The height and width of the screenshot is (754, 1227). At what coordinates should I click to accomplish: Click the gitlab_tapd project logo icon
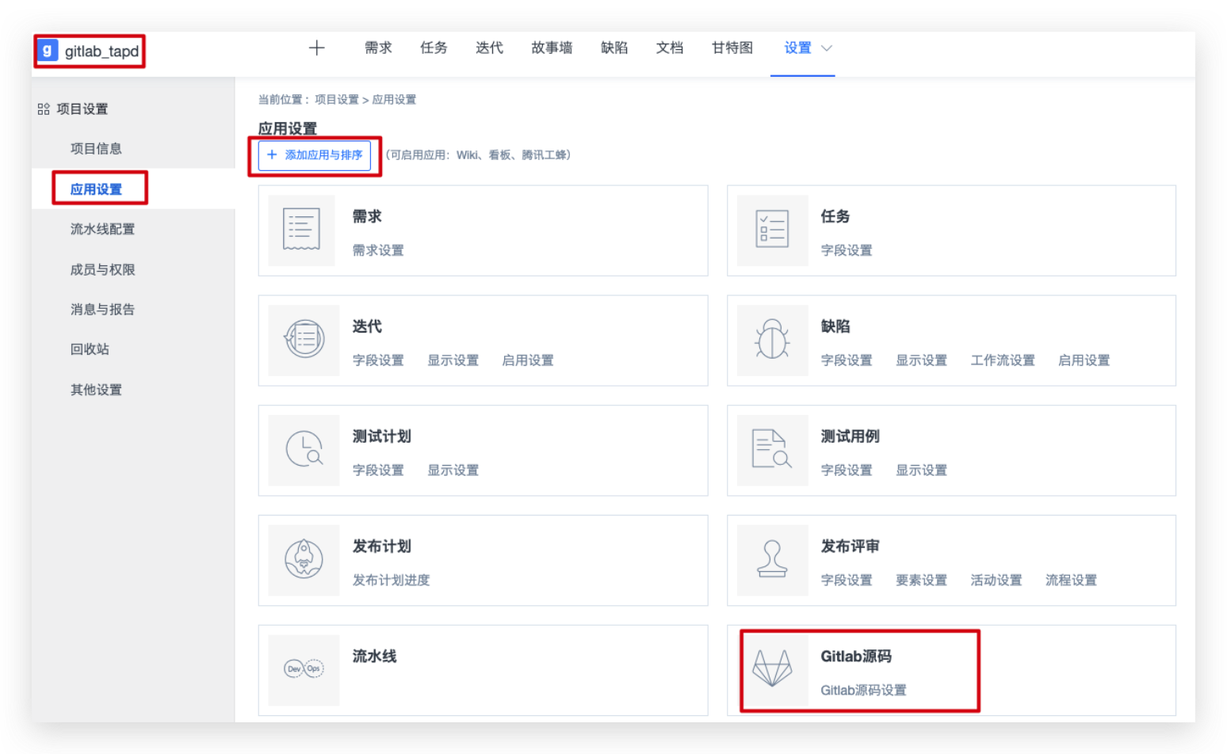[x=48, y=51]
